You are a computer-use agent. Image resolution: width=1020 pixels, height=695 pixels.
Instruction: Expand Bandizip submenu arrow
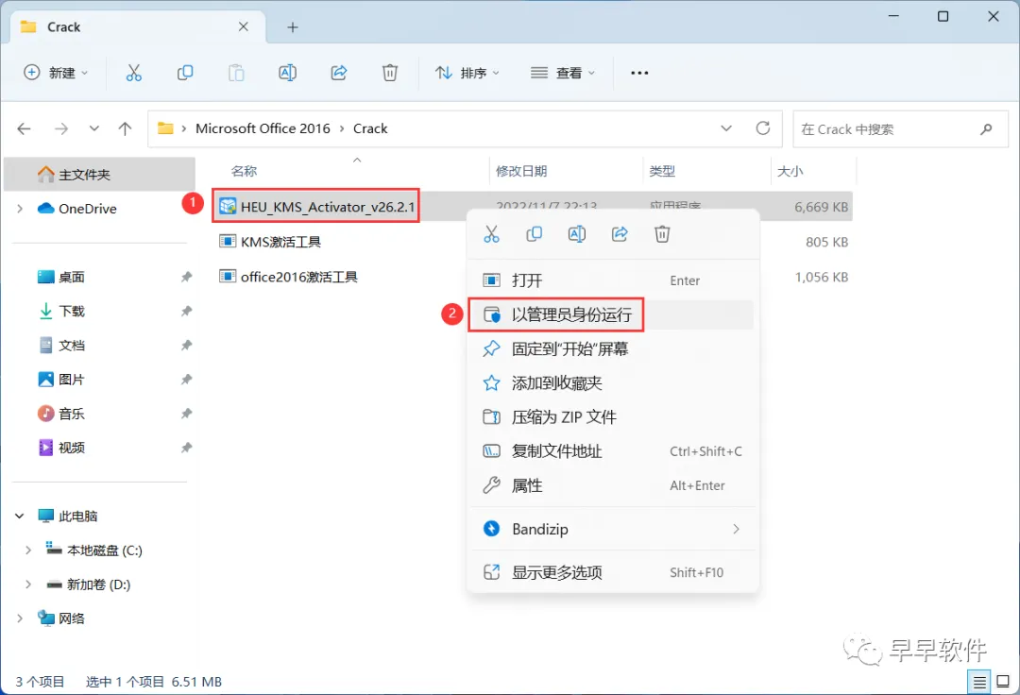(x=736, y=529)
